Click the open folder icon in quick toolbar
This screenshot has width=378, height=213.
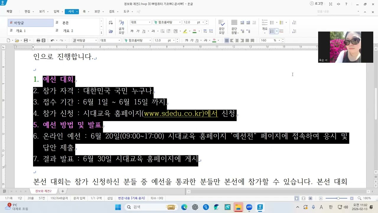17,40
